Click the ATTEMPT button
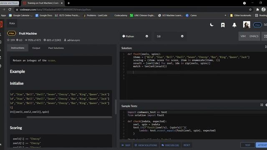This screenshot has height=150, width=267. (262, 145)
